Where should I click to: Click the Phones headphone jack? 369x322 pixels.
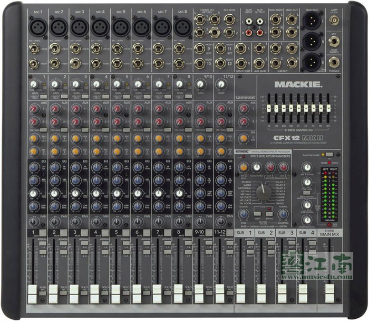point(334,62)
